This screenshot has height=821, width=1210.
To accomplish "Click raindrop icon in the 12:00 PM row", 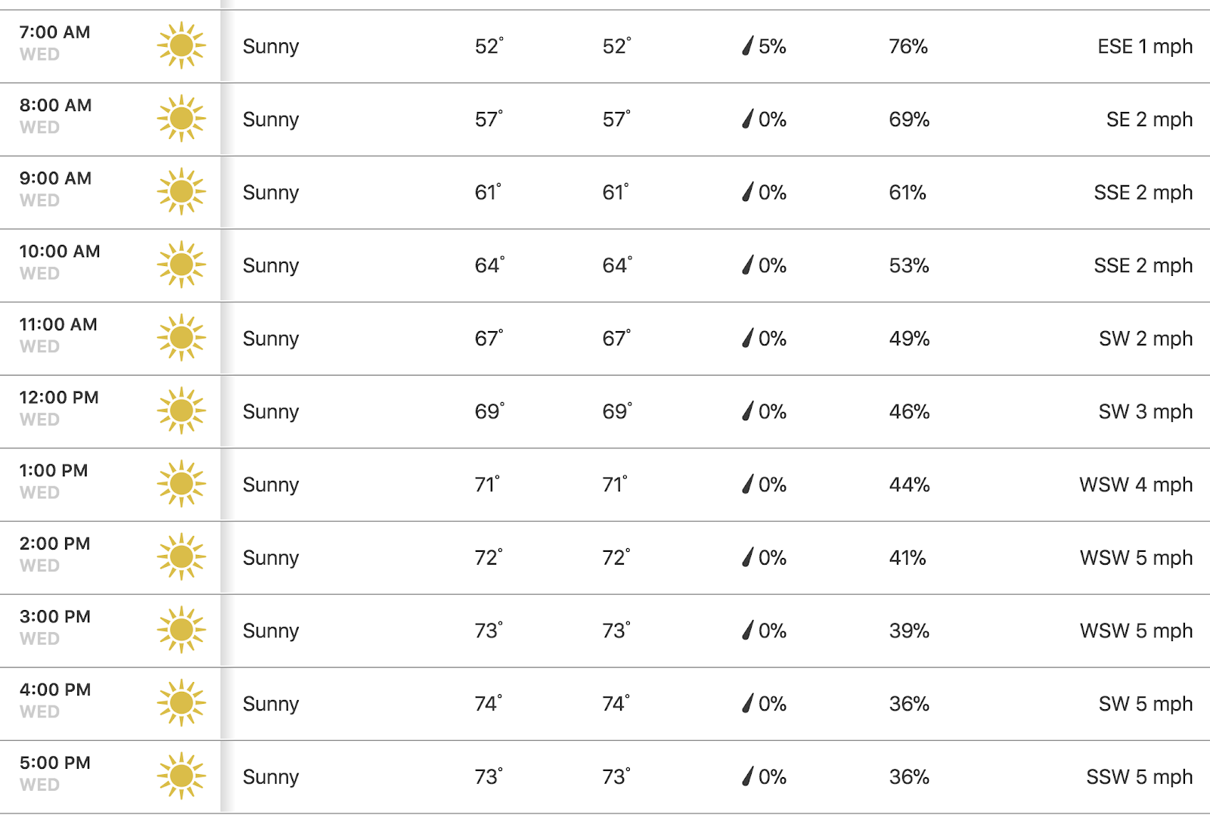I will click(748, 411).
